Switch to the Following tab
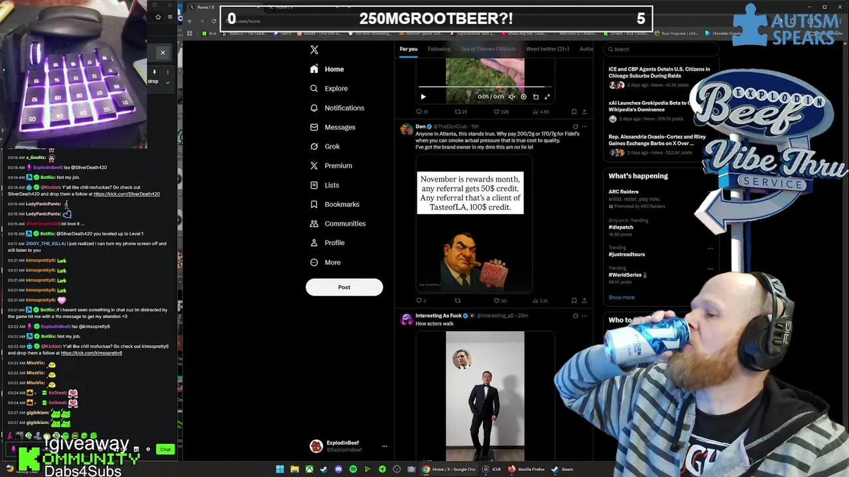The height and width of the screenshot is (477, 849). tap(439, 49)
